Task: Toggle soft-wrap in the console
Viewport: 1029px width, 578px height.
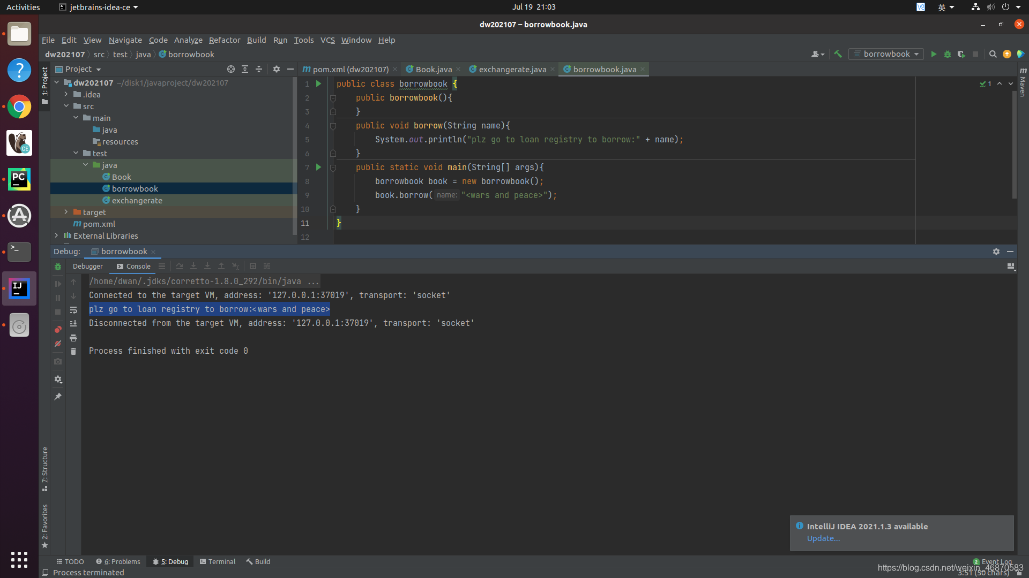Action: pos(73,310)
